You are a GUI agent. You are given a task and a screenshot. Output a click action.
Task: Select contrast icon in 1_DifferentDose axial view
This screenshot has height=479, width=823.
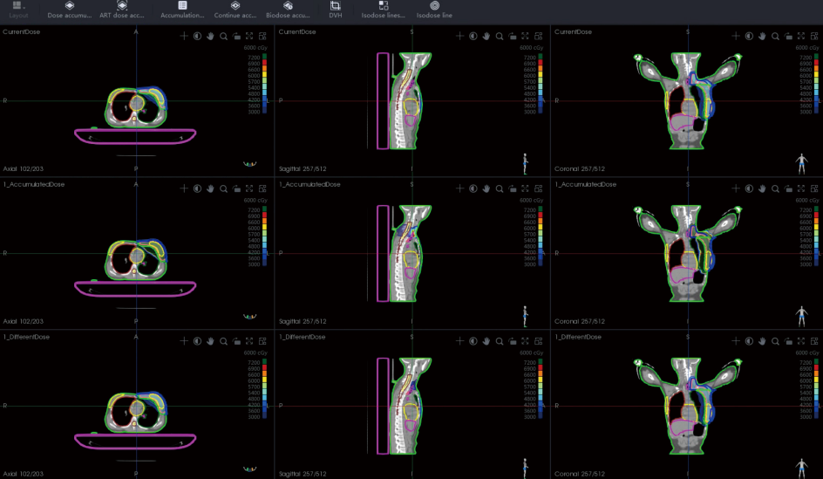[197, 341]
